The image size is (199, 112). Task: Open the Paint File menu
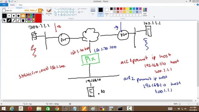(4, 5)
